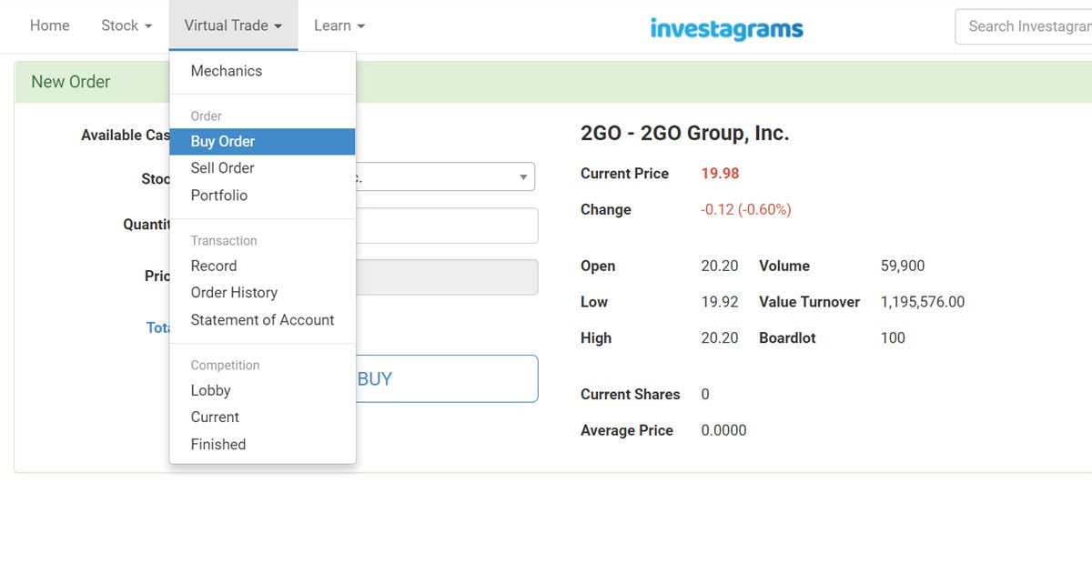Select Sell Order menu item

tap(262, 168)
